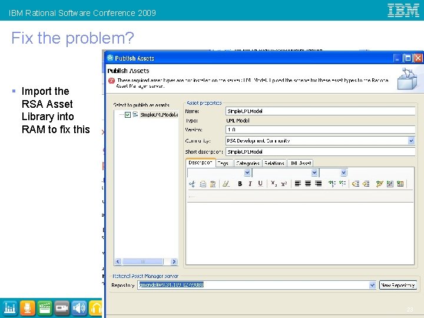Open the Repository dropdown arrow
The image size is (424, 318).
372,285
